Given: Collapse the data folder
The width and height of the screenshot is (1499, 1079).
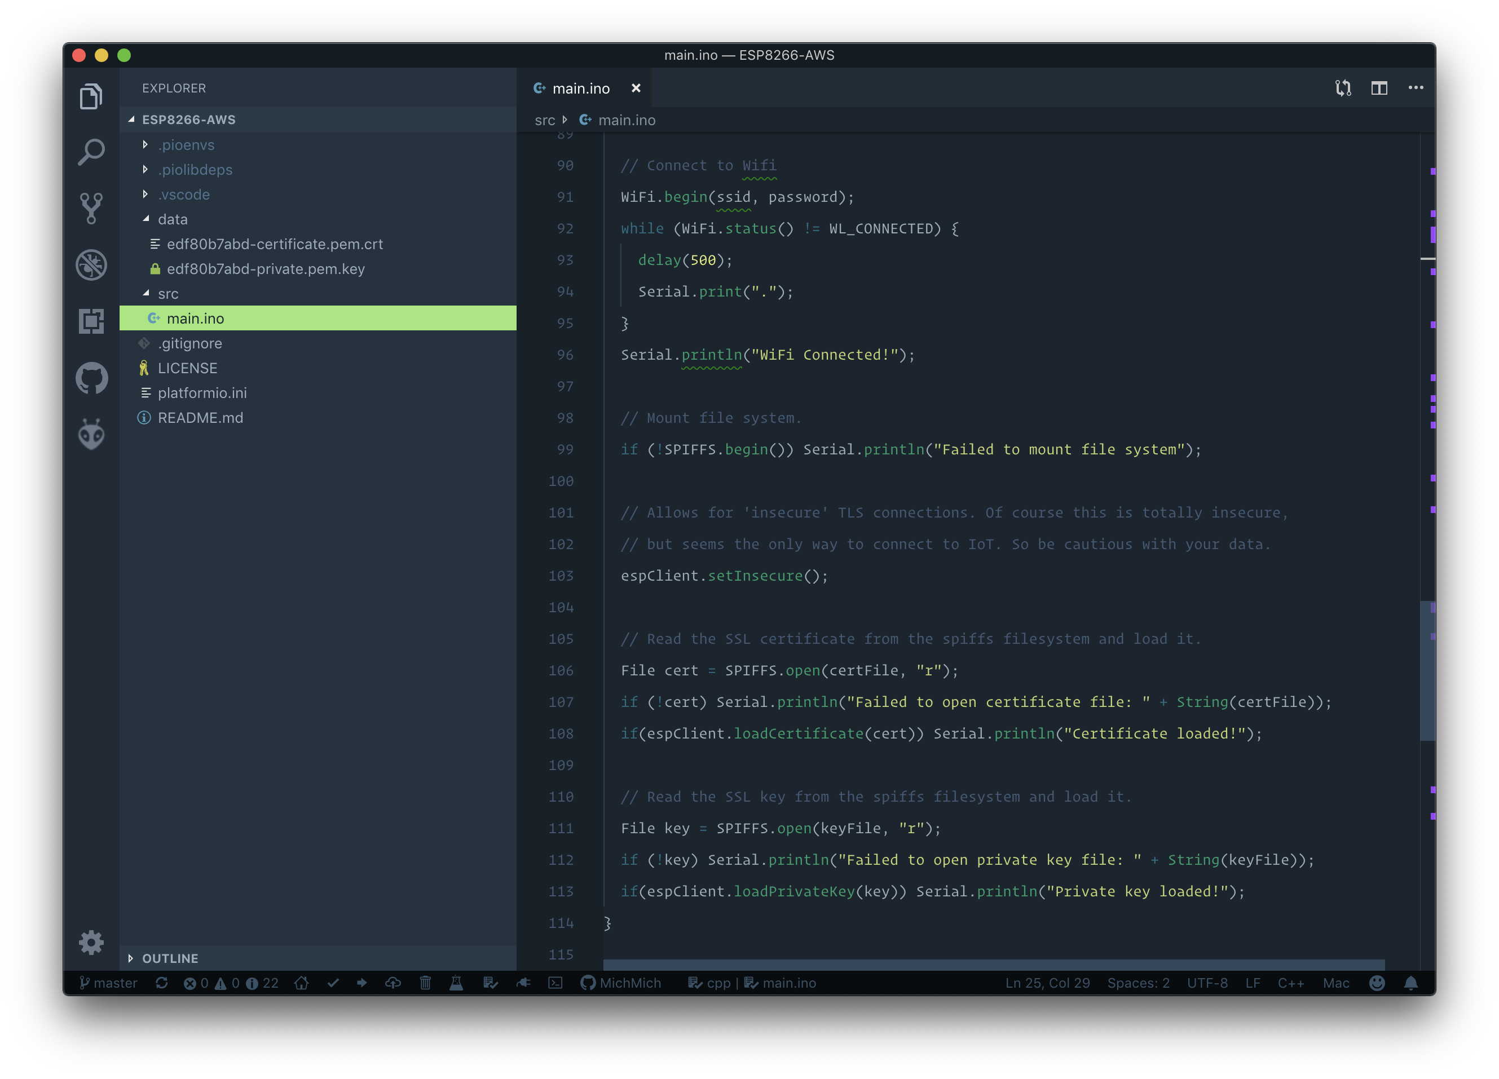Looking at the screenshot, I should 172,219.
